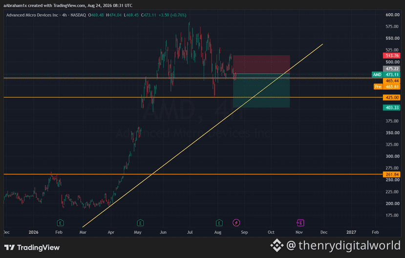405x258 pixels.
Task: Click the Oct label on the time axis
Action: point(271,232)
